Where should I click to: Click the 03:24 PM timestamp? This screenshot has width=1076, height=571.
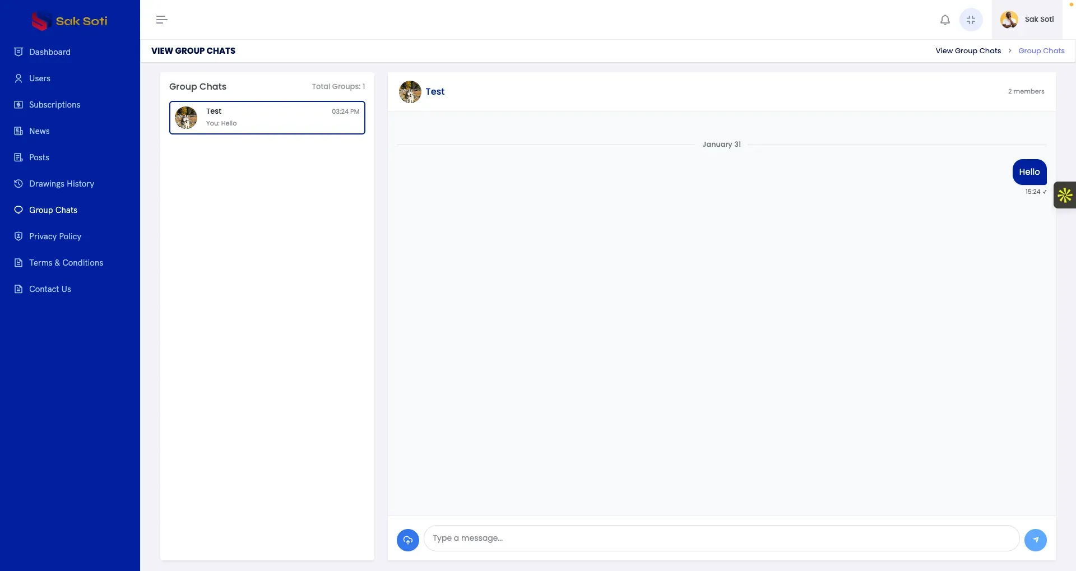345,112
